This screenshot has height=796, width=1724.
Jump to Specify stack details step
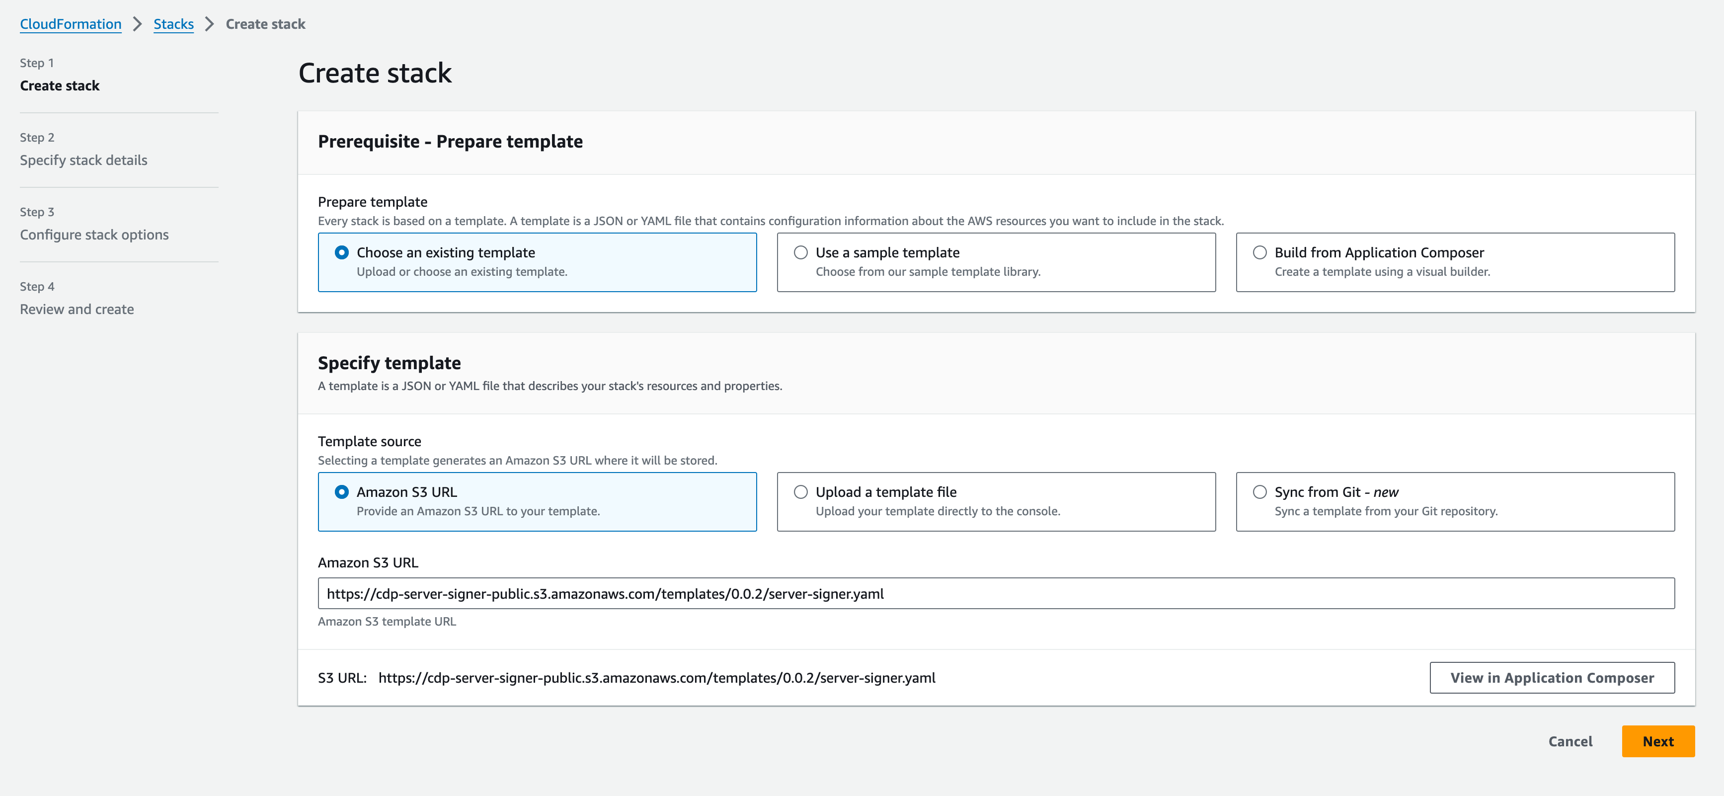point(83,160)
